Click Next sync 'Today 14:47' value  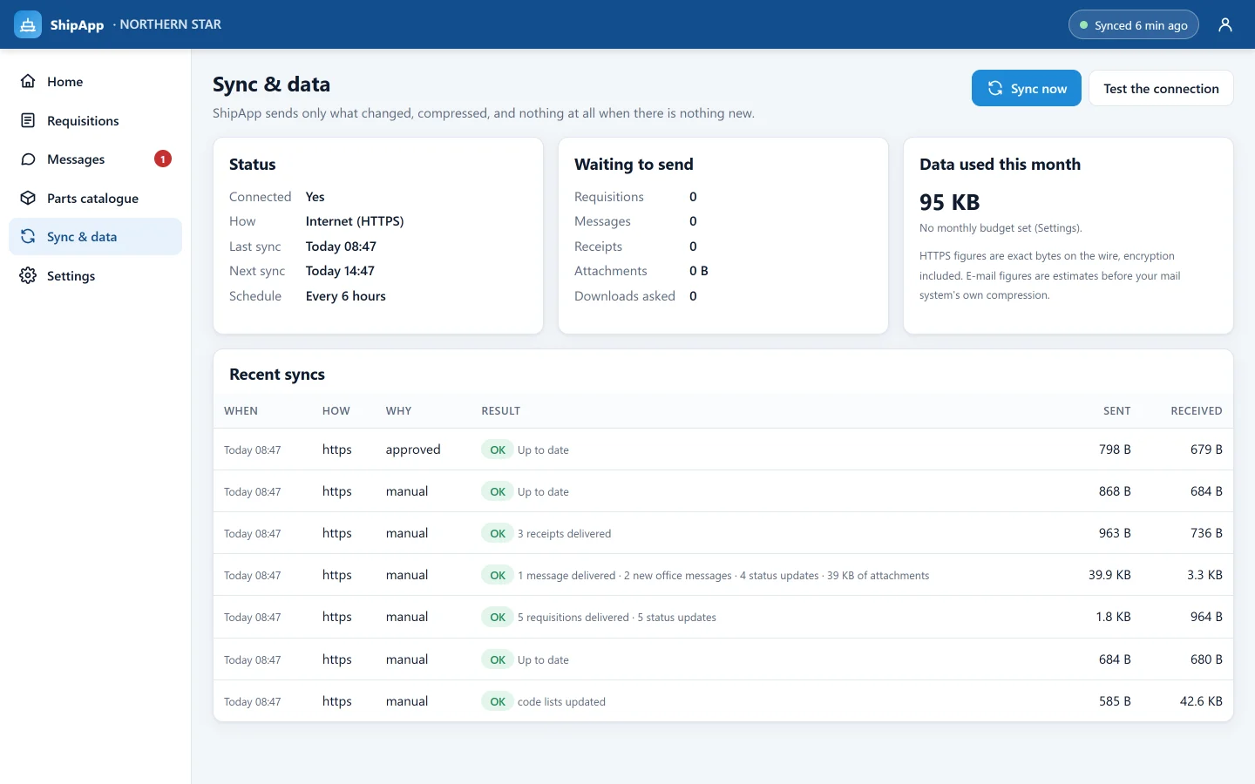(340, 271)
